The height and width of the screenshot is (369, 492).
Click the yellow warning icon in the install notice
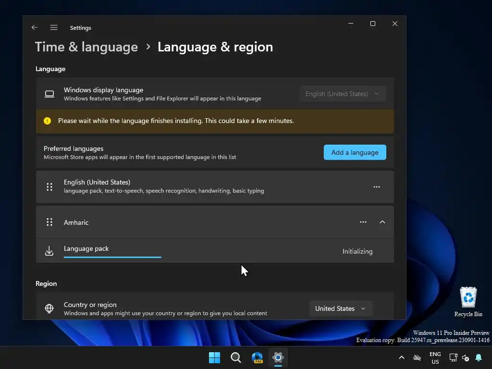pos(48,121)
